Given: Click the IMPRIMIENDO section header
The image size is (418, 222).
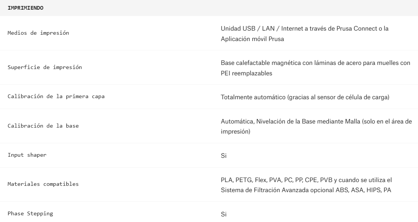Looking at the screenshot, I should tap(26, 8).
